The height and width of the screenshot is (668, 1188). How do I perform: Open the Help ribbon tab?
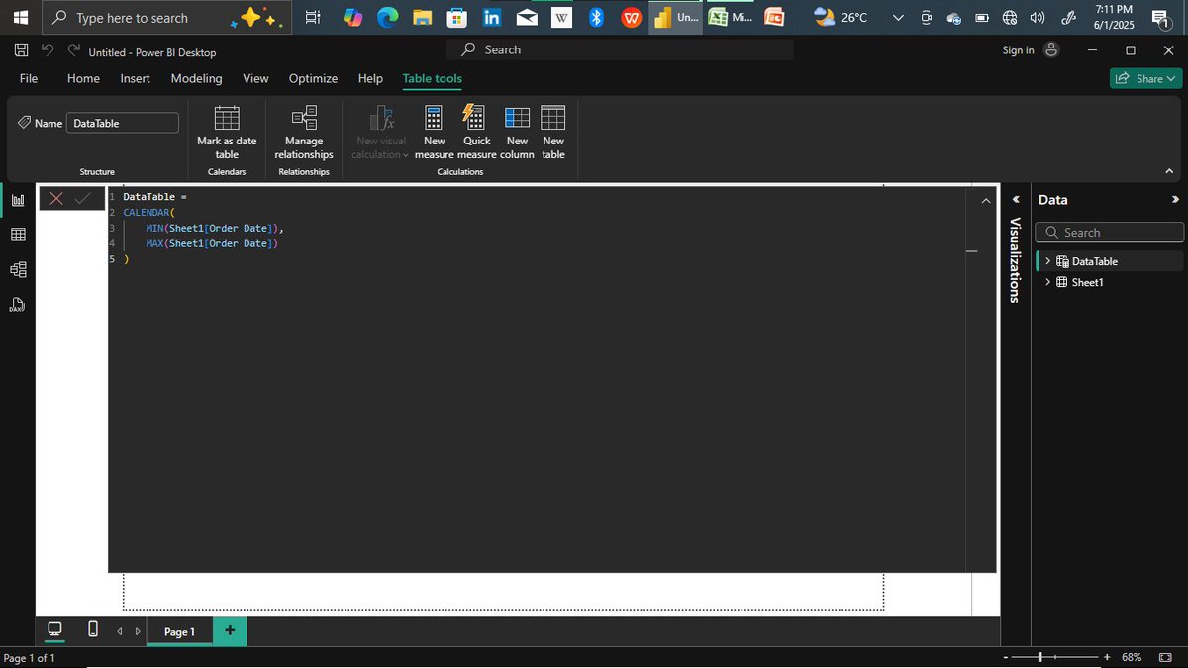[x=370, y=78]
